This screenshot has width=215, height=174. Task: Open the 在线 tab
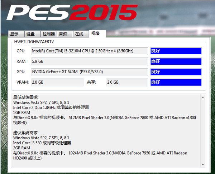[81, 34]
